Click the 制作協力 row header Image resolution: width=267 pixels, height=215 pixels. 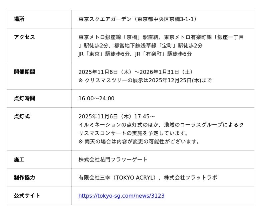pos(24,178)
